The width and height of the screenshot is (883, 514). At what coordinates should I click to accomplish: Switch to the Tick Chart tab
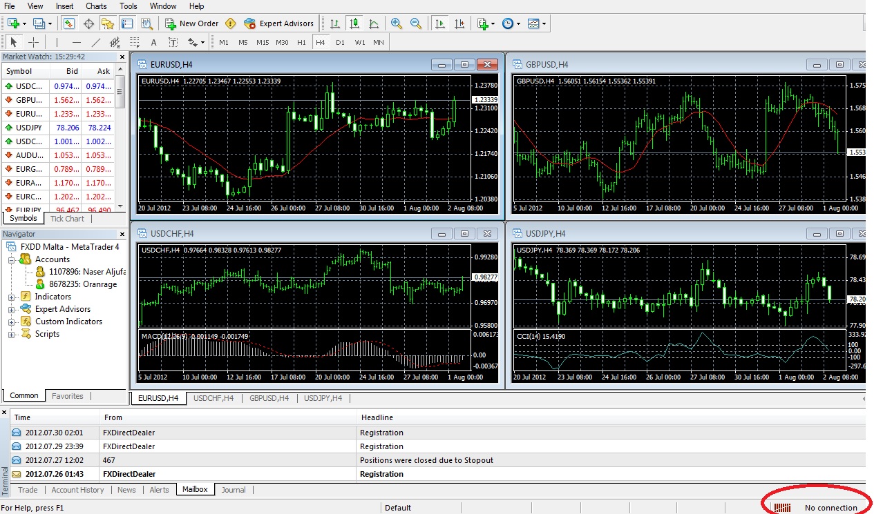[x=67, y=219]
